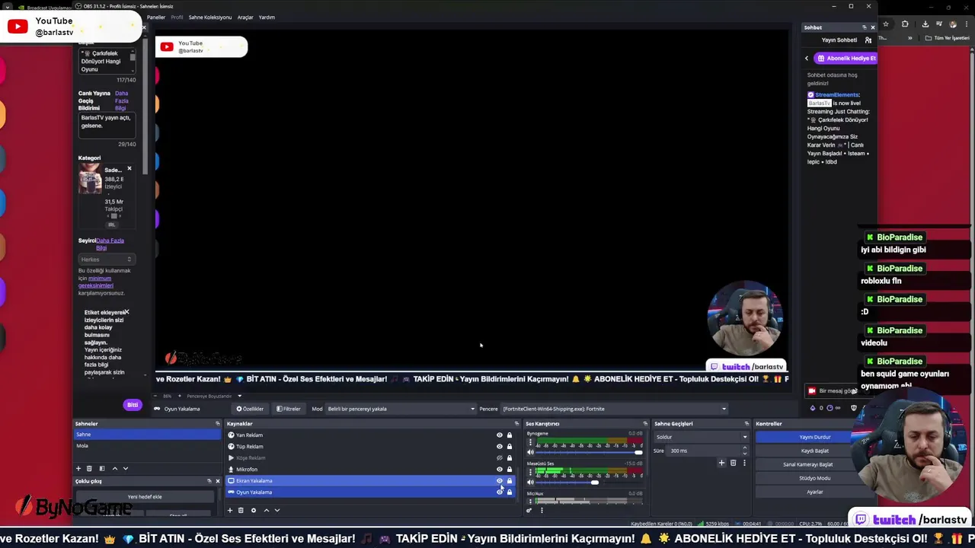Move selected source down in Kaynaklar

(277, 510)
